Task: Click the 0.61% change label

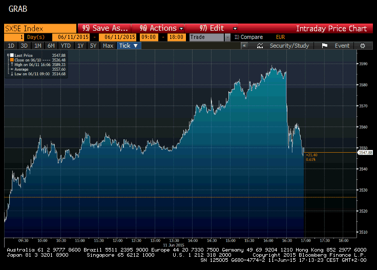Action: click(x=310, y=159)
